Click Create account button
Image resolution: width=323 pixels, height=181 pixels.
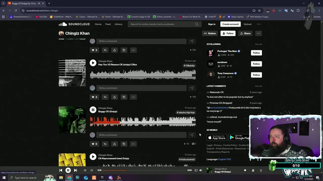click(x=230, y=24)
